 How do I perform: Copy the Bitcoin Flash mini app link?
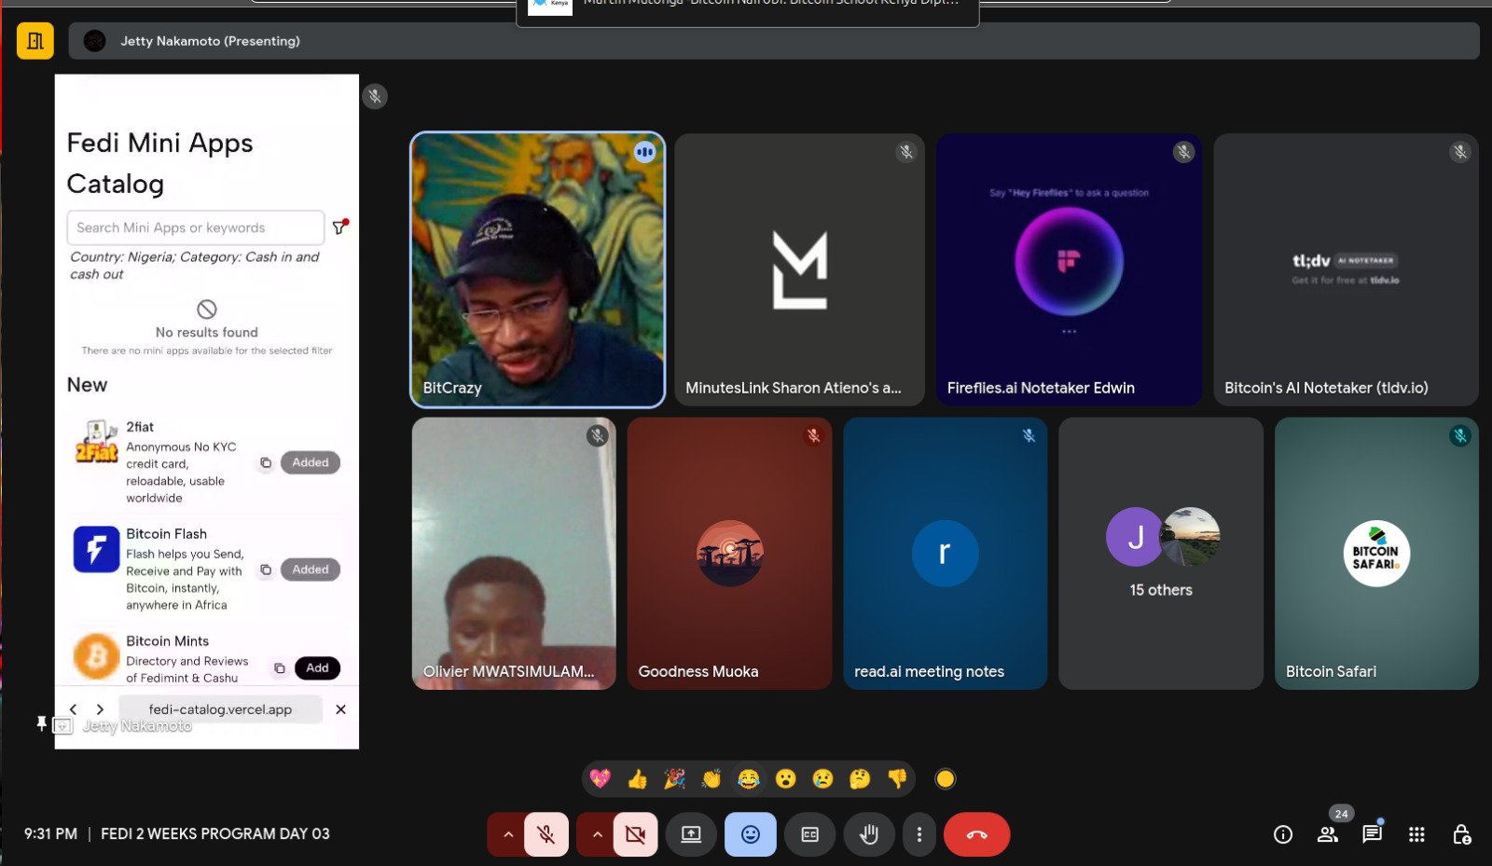(266, 570)
